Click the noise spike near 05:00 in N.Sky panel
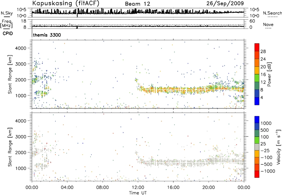The image size is (282, 195). tap(77, 13)
